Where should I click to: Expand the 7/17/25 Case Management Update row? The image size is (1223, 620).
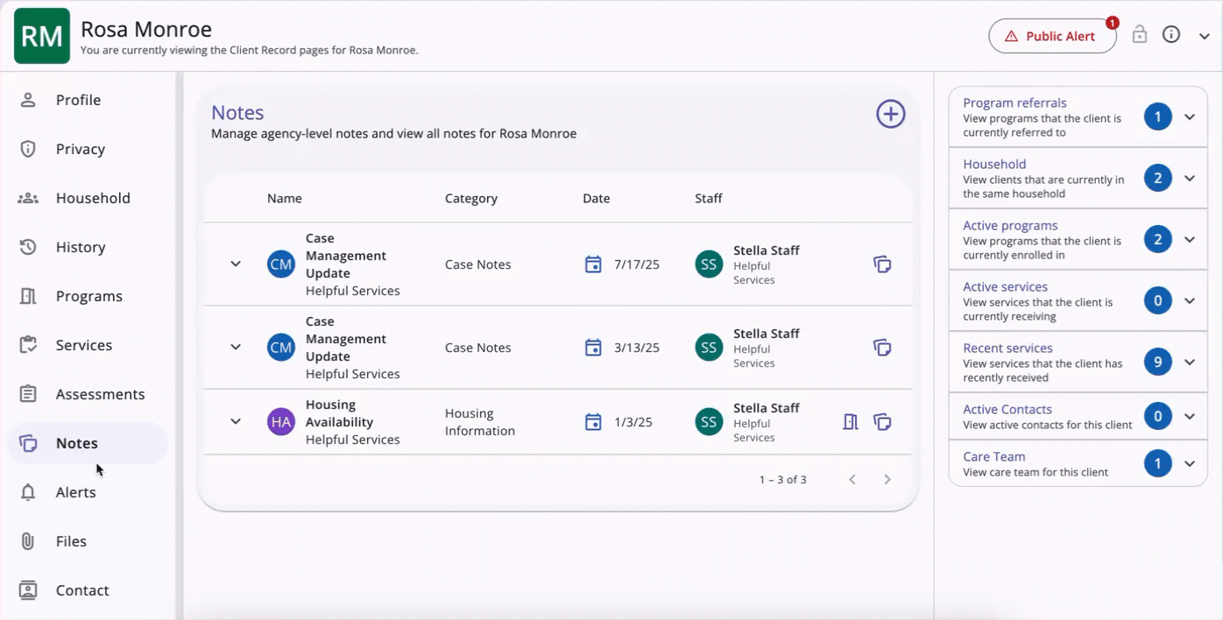[236, 264]
